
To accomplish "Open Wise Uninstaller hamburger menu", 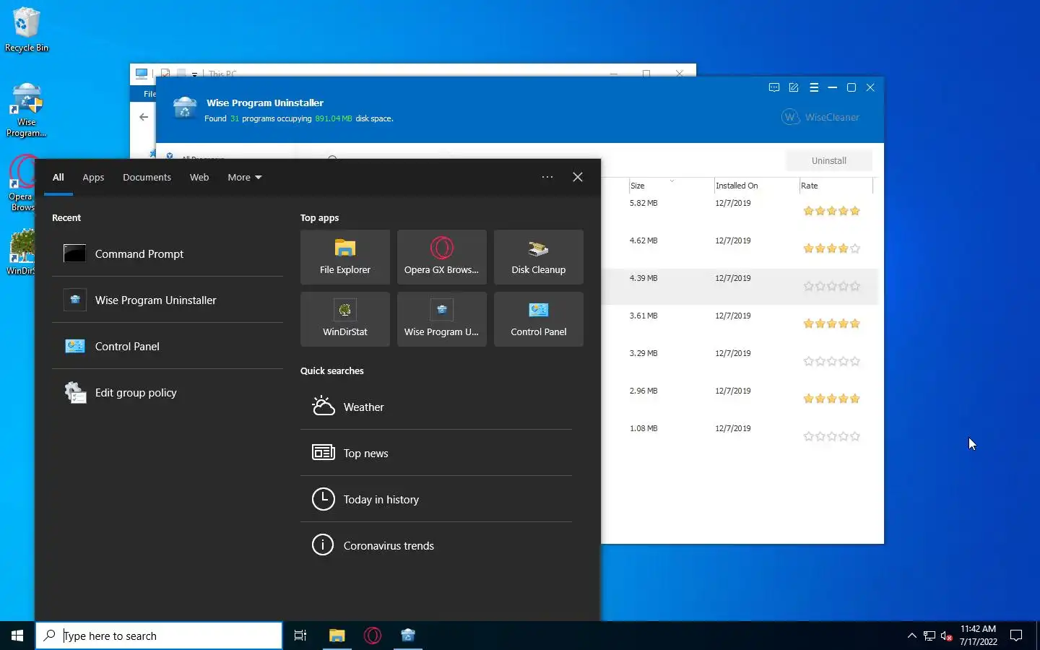I will click(x=814, y=87).
